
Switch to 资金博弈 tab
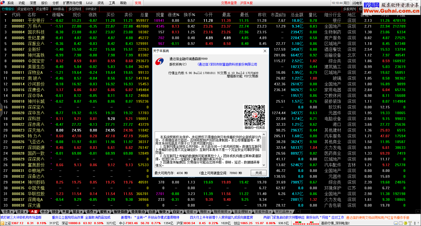42,9
